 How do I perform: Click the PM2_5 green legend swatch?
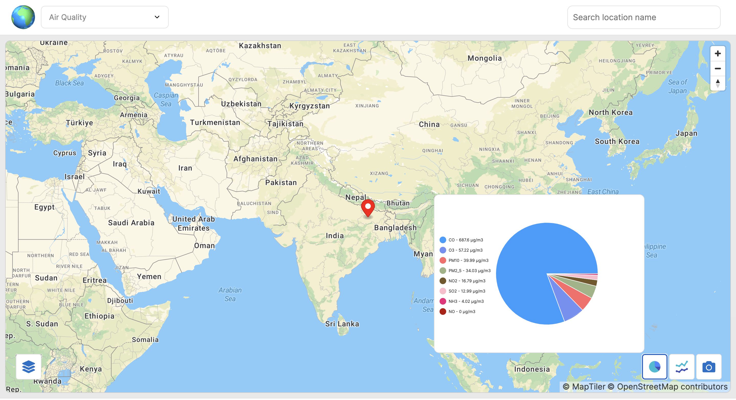(443, 271)
